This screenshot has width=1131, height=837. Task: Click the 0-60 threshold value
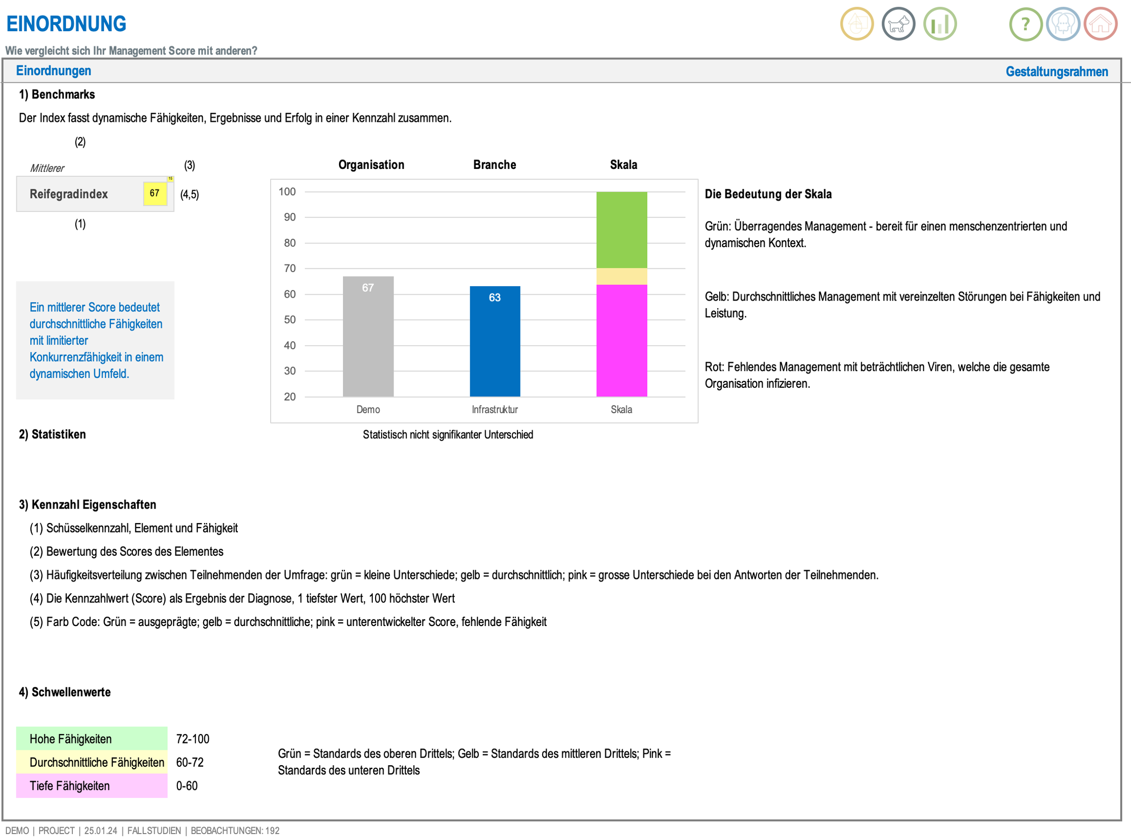tap(186, 786)
